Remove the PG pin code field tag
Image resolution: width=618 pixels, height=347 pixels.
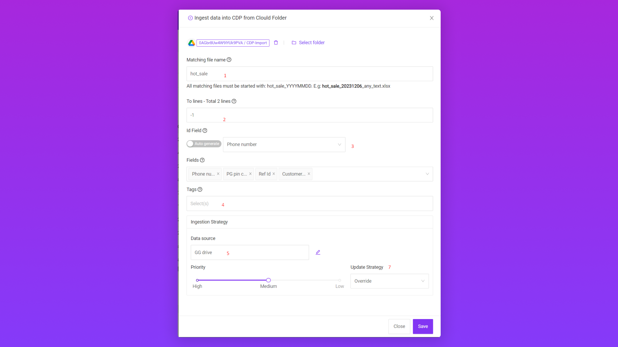[250, 174]
